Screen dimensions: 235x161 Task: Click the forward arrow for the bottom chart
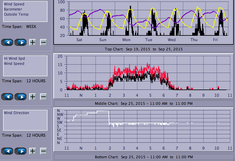pyautogui.click(x=20, y=151)
